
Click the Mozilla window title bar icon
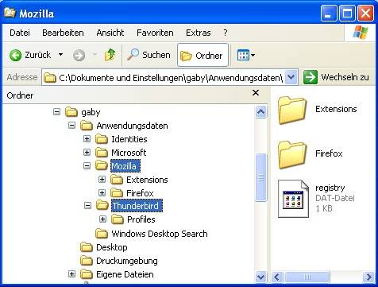(x=10, y=13)
